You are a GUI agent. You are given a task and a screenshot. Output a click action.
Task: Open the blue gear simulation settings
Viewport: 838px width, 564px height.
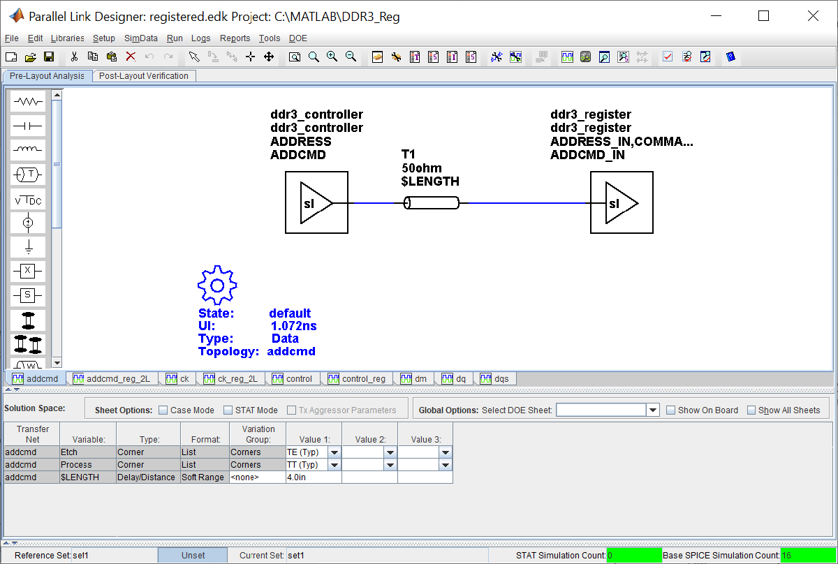(x=217, y=285)
